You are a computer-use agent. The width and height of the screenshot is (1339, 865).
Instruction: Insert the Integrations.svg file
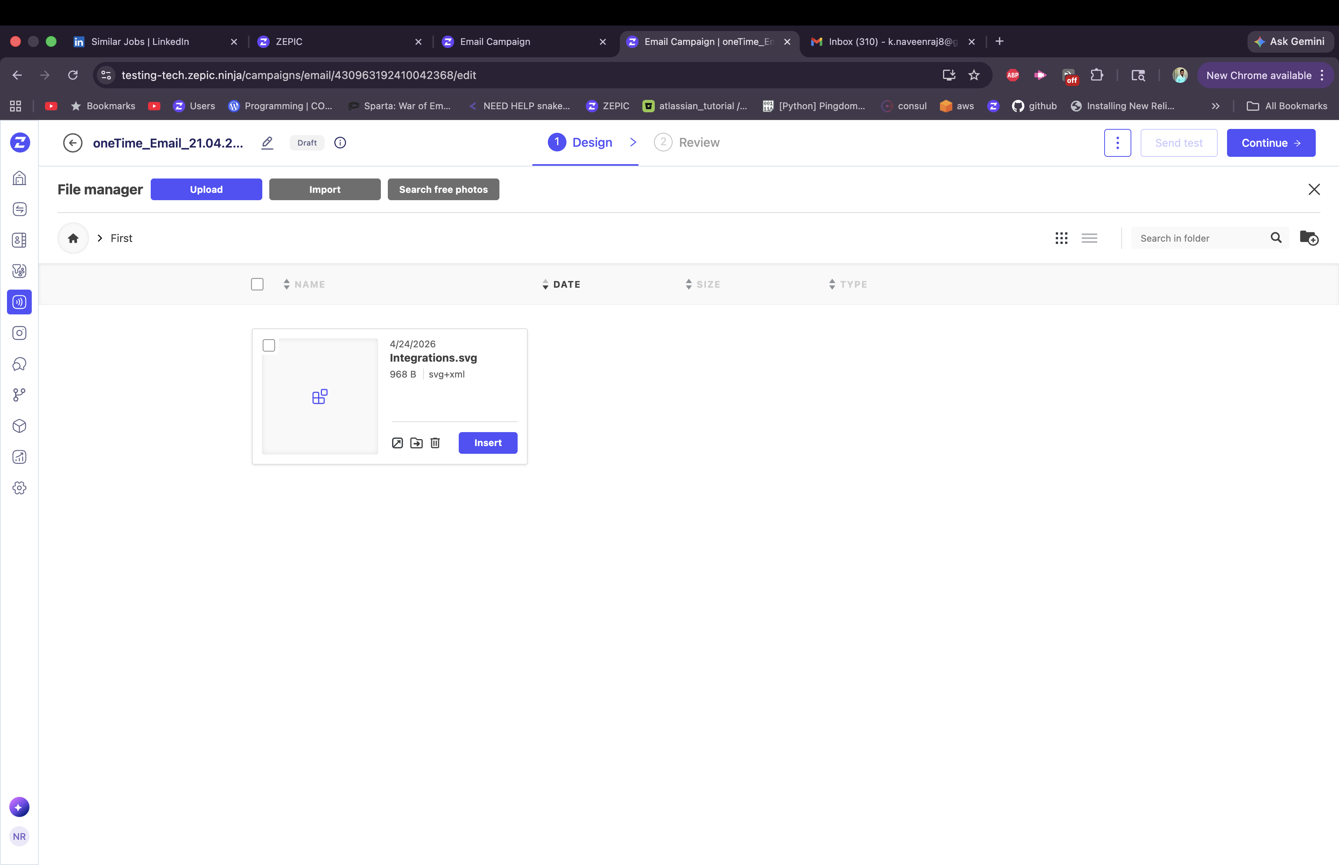click(x=488, y=443)
